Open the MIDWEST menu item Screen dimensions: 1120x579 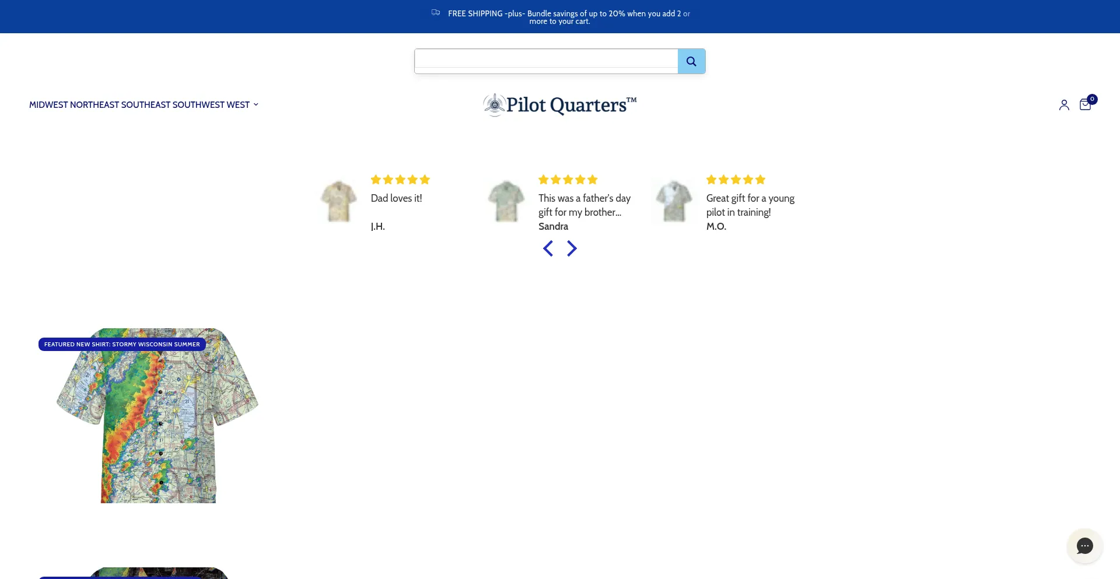coord(48,105)
